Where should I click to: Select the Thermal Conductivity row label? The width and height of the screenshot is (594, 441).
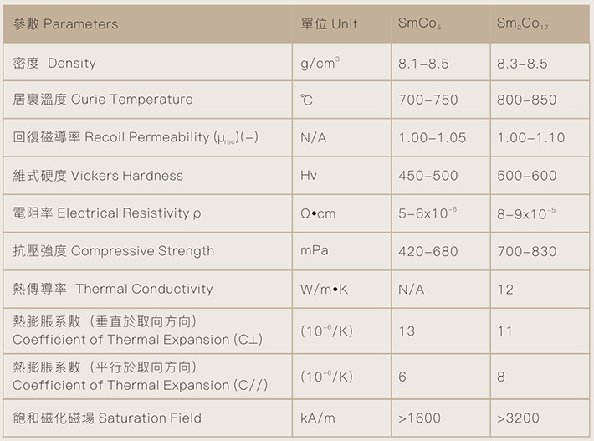[x=113, y=289]
